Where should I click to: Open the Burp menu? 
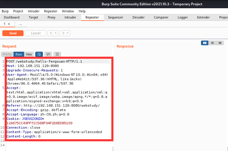[x=5, y=11]
